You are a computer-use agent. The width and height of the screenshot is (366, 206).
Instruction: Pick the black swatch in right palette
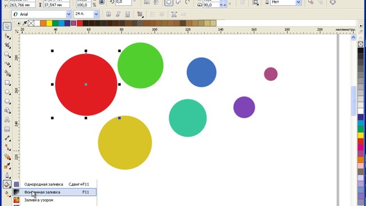tap(361, 50)
